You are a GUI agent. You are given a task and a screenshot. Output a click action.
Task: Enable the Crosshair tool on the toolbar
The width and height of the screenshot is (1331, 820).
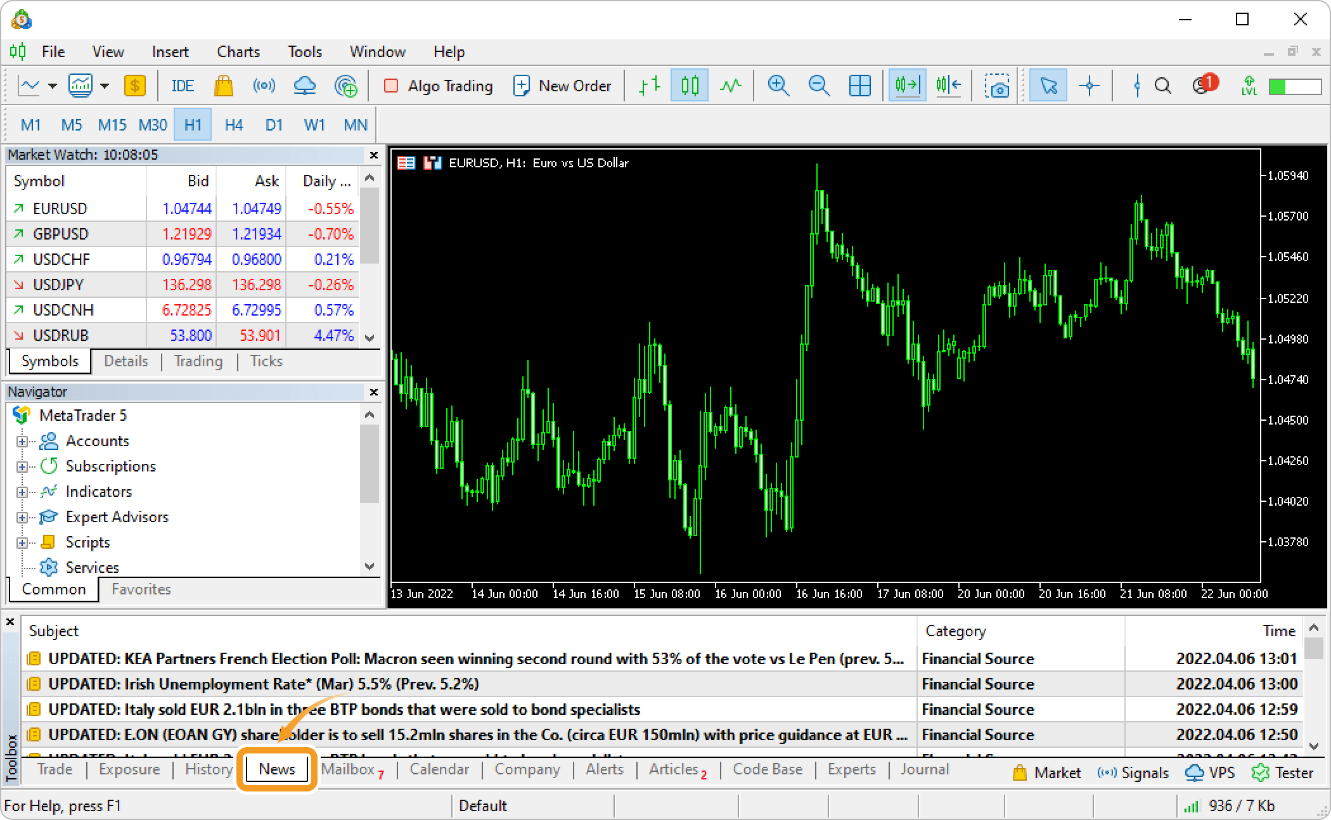coord(1090,85)
